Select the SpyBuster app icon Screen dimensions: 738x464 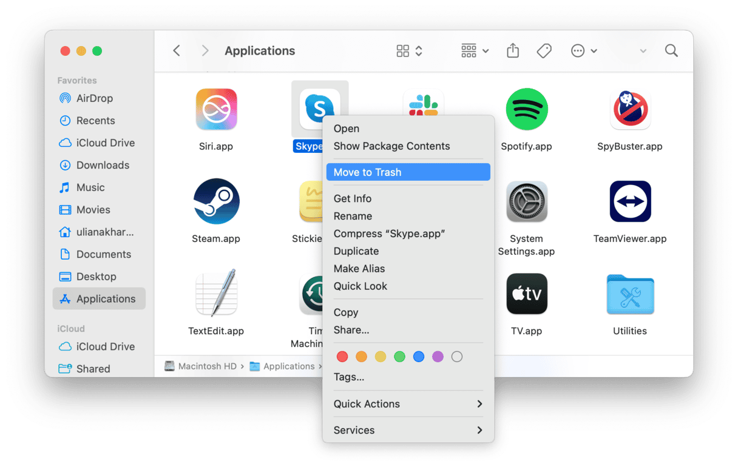(630, 110)
